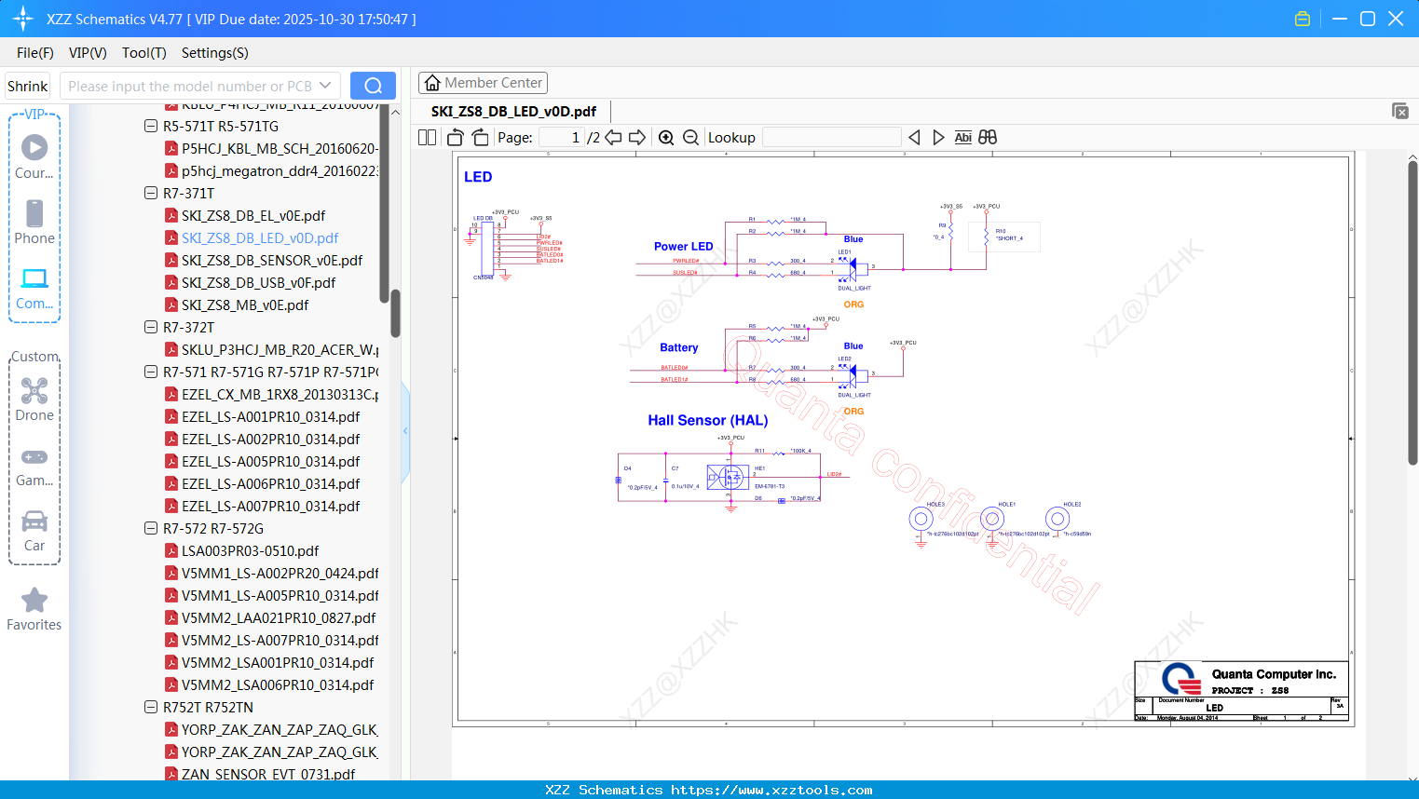Toggle the Abi whole-word match option
The image size is (1419, 799).
point(962,138)
